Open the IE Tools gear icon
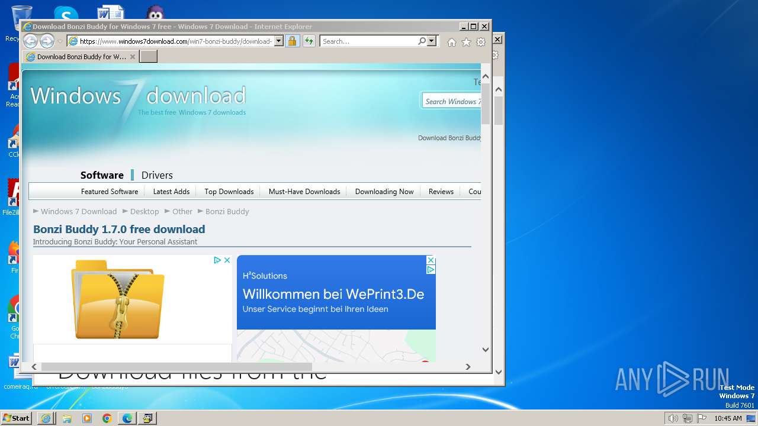 click(481, 42)
